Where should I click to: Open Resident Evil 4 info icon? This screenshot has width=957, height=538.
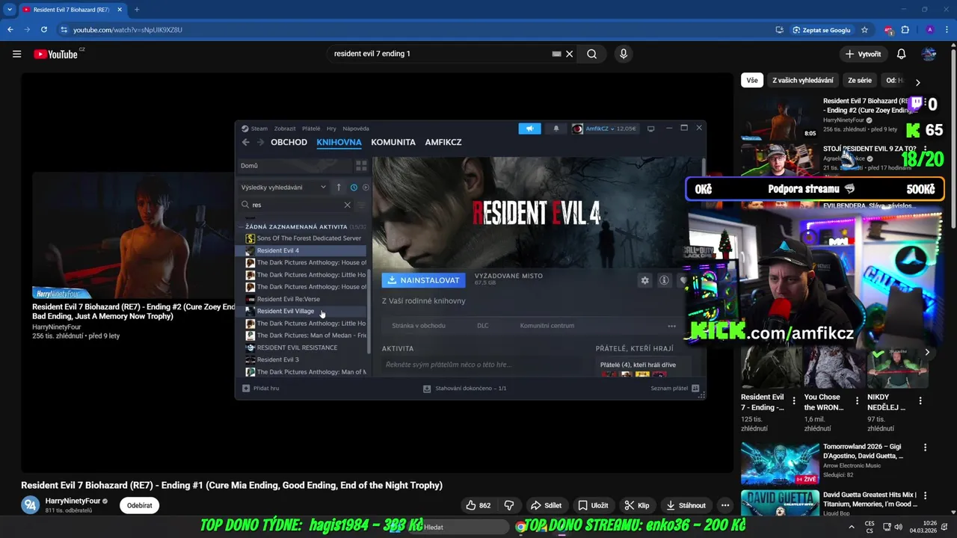664,280
